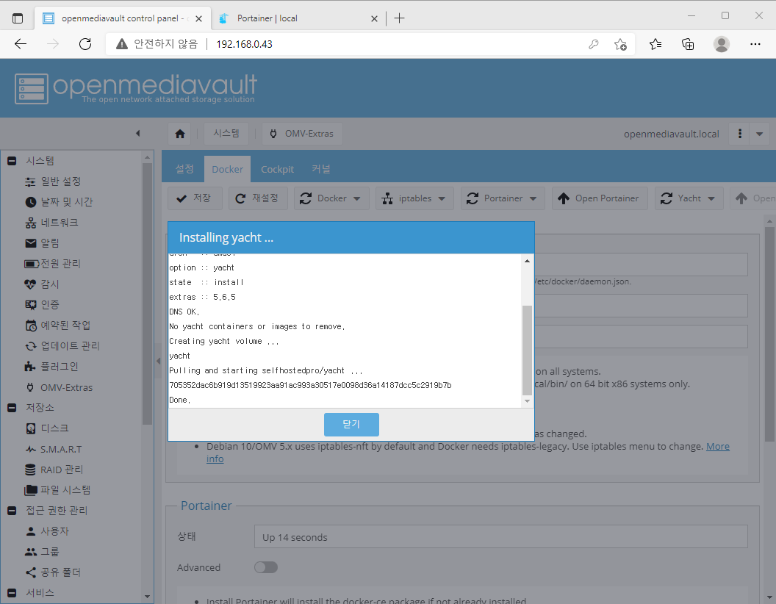The height and width of the screenshot is (604, 776).
Task: Open the More info link
Action: (x=718, y=447)
